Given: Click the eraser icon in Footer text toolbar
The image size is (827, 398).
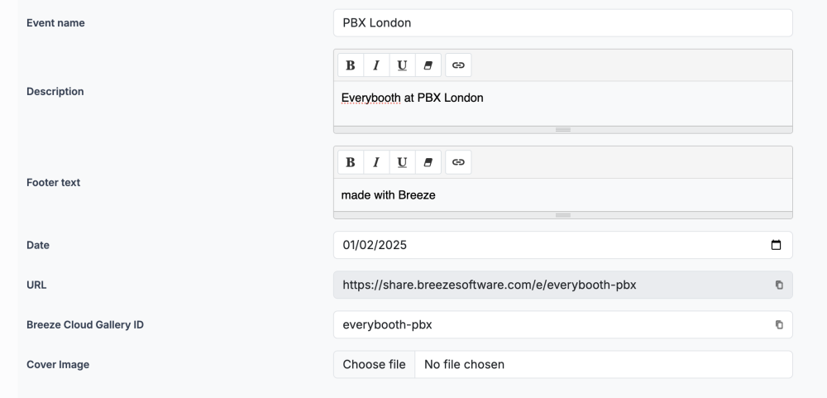Looking at the screenshot, I should 428,162.
